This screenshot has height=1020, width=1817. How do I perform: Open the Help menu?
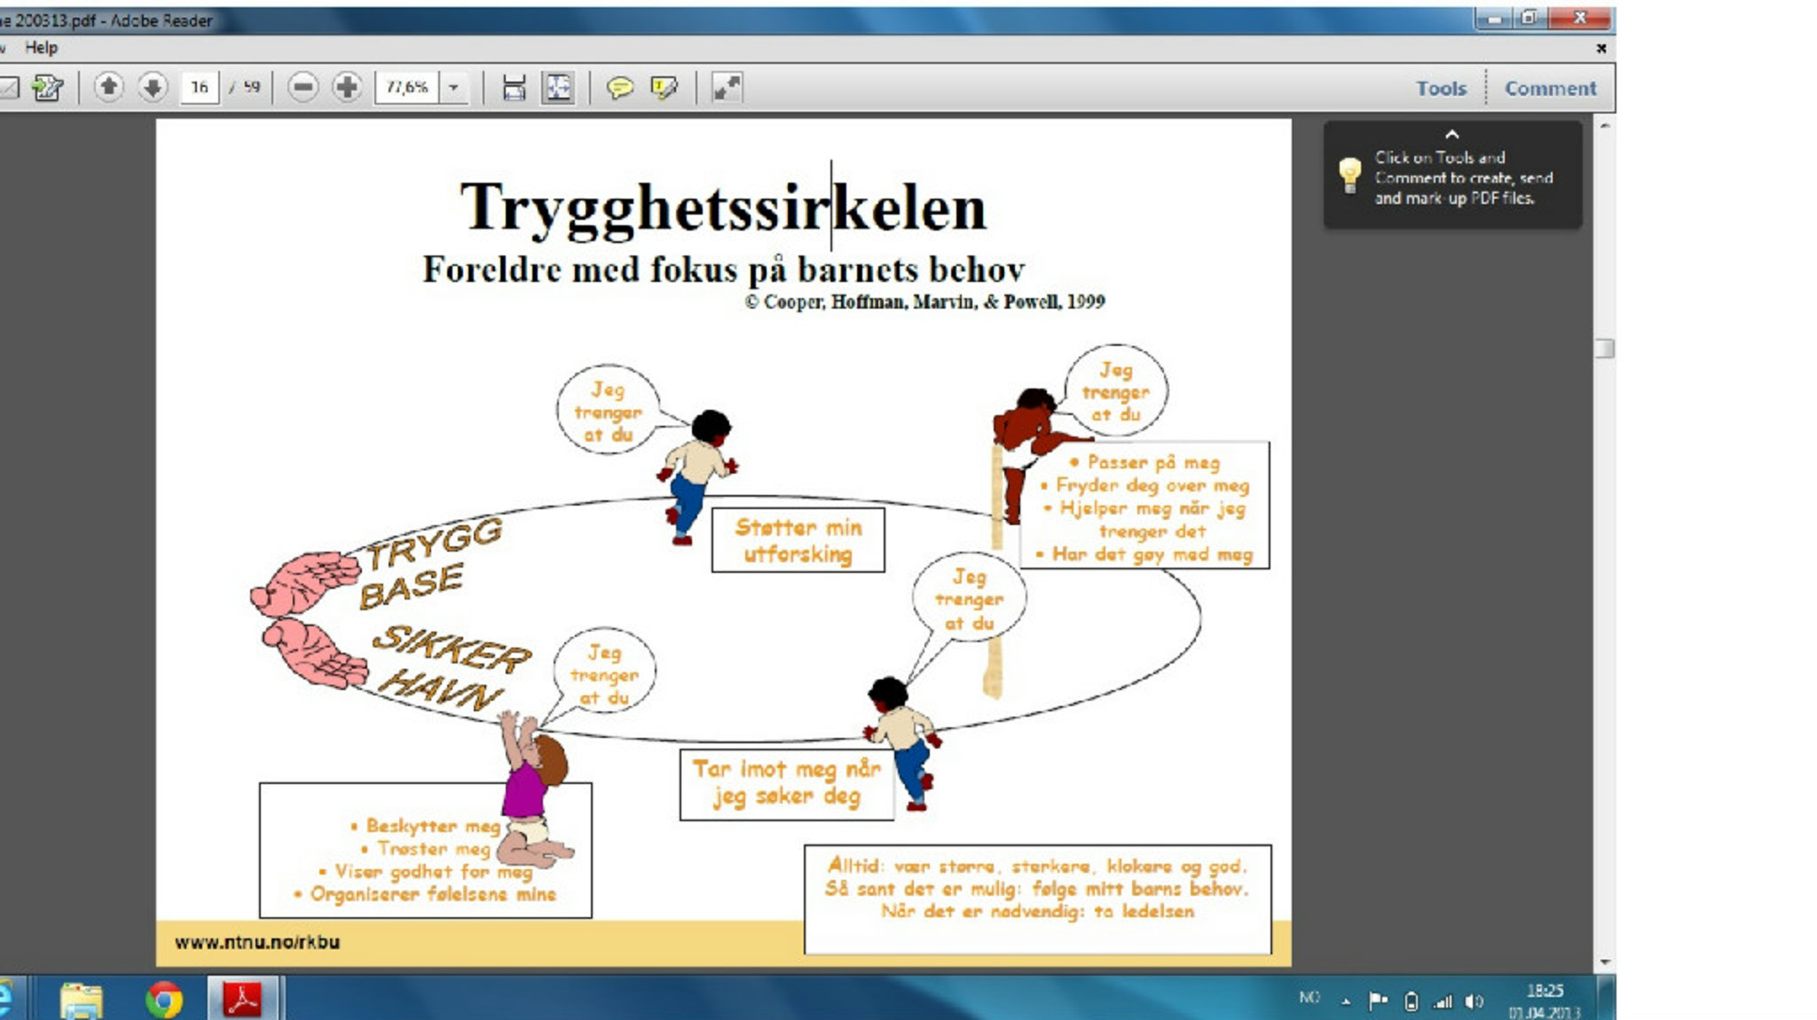pos(41,48)
